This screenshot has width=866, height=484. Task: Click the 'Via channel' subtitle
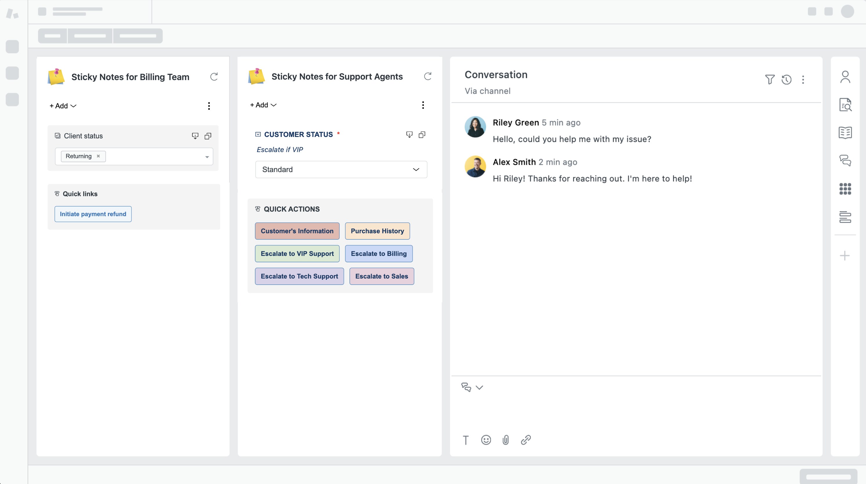click(488, 91)
